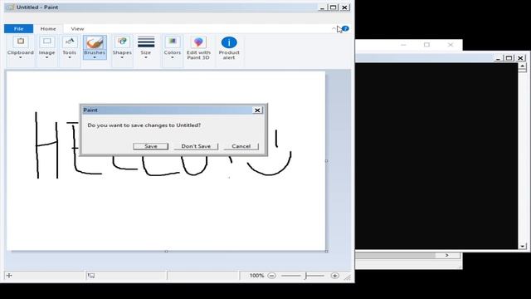Open the Tools group
The width and height of the screenshot is (531, 299).
(x=70, y=48)
